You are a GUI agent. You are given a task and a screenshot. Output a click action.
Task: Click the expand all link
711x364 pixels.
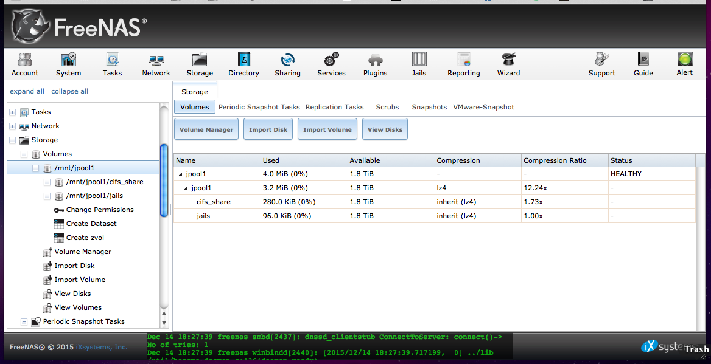(x=27, y=91)
